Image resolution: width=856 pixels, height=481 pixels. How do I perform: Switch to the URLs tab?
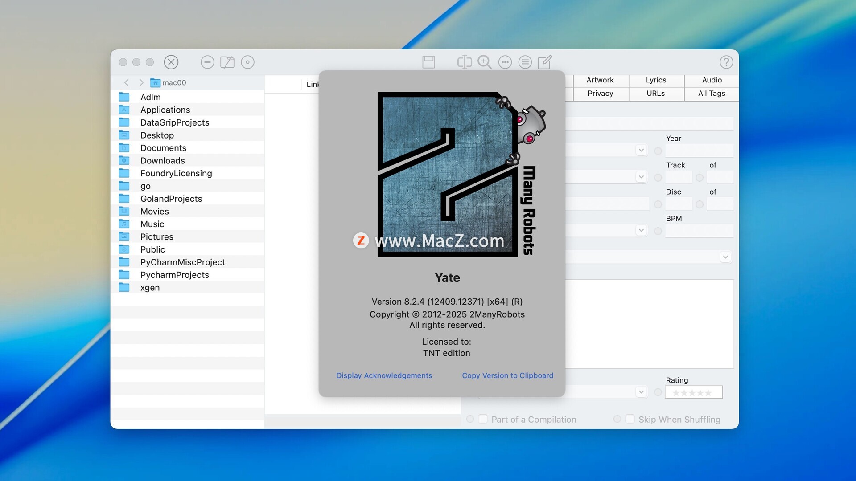[x=656, y=94]
